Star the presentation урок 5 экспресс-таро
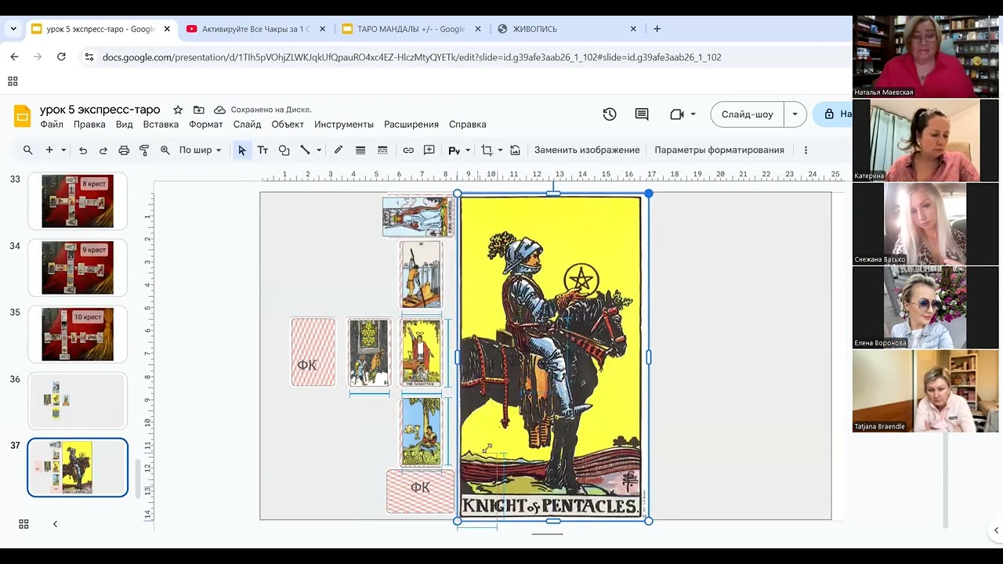 [178, 110]
